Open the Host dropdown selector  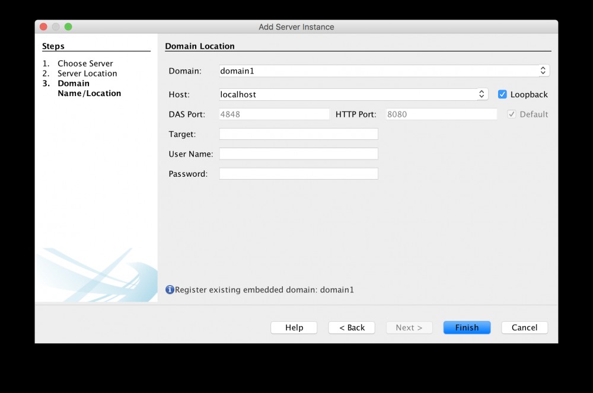(x=482, y=94)
